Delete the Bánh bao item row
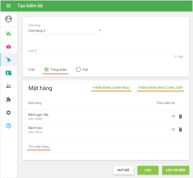The height and width of the screenshot is (178, 193). click(180, 130)
